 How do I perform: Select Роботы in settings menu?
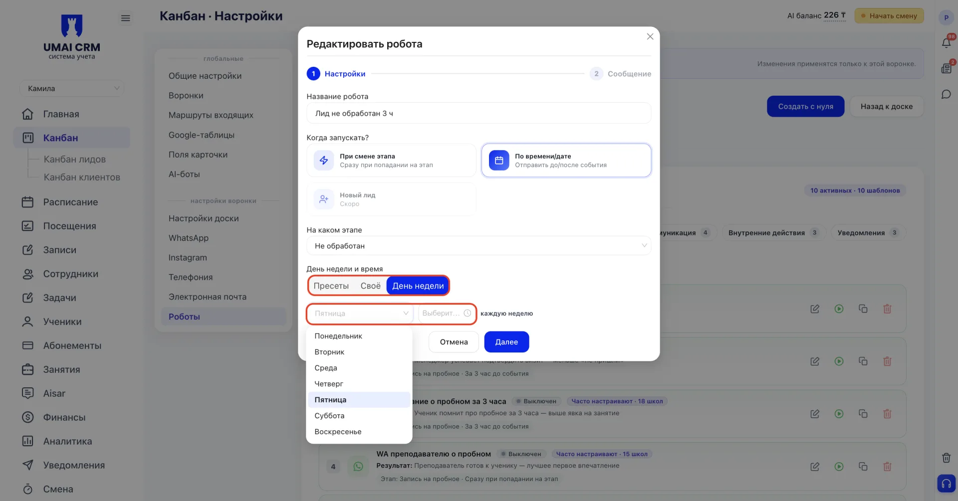(224, 317)
